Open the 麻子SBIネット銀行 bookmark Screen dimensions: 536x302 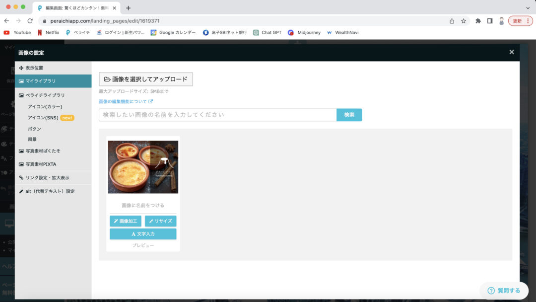[225, 32]
